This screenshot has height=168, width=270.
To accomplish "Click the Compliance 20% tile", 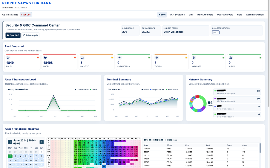I will 130,31.
